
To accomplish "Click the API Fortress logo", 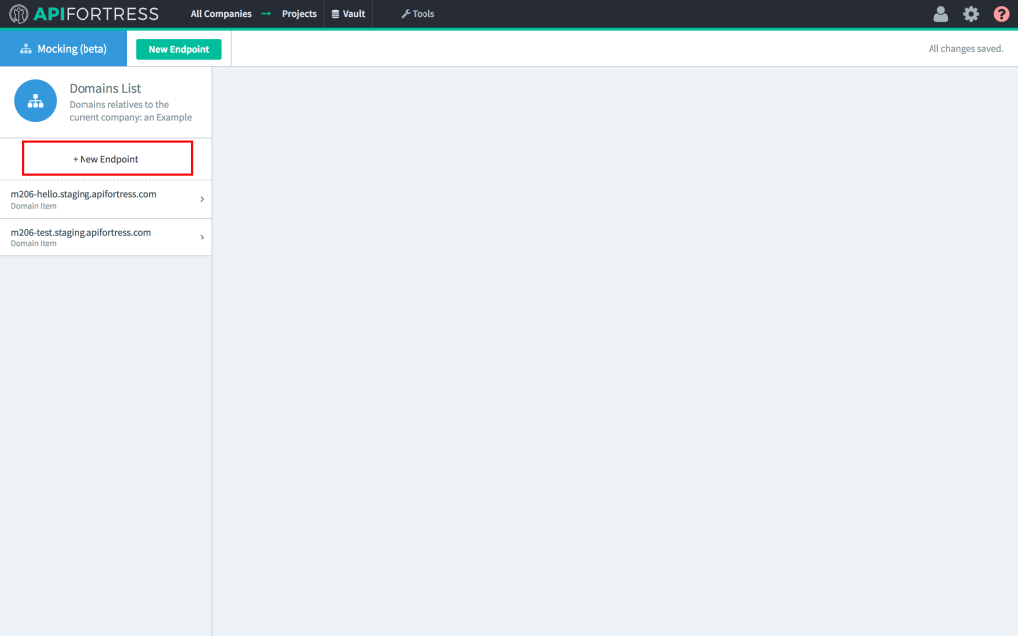I will [x=85, y=13].
